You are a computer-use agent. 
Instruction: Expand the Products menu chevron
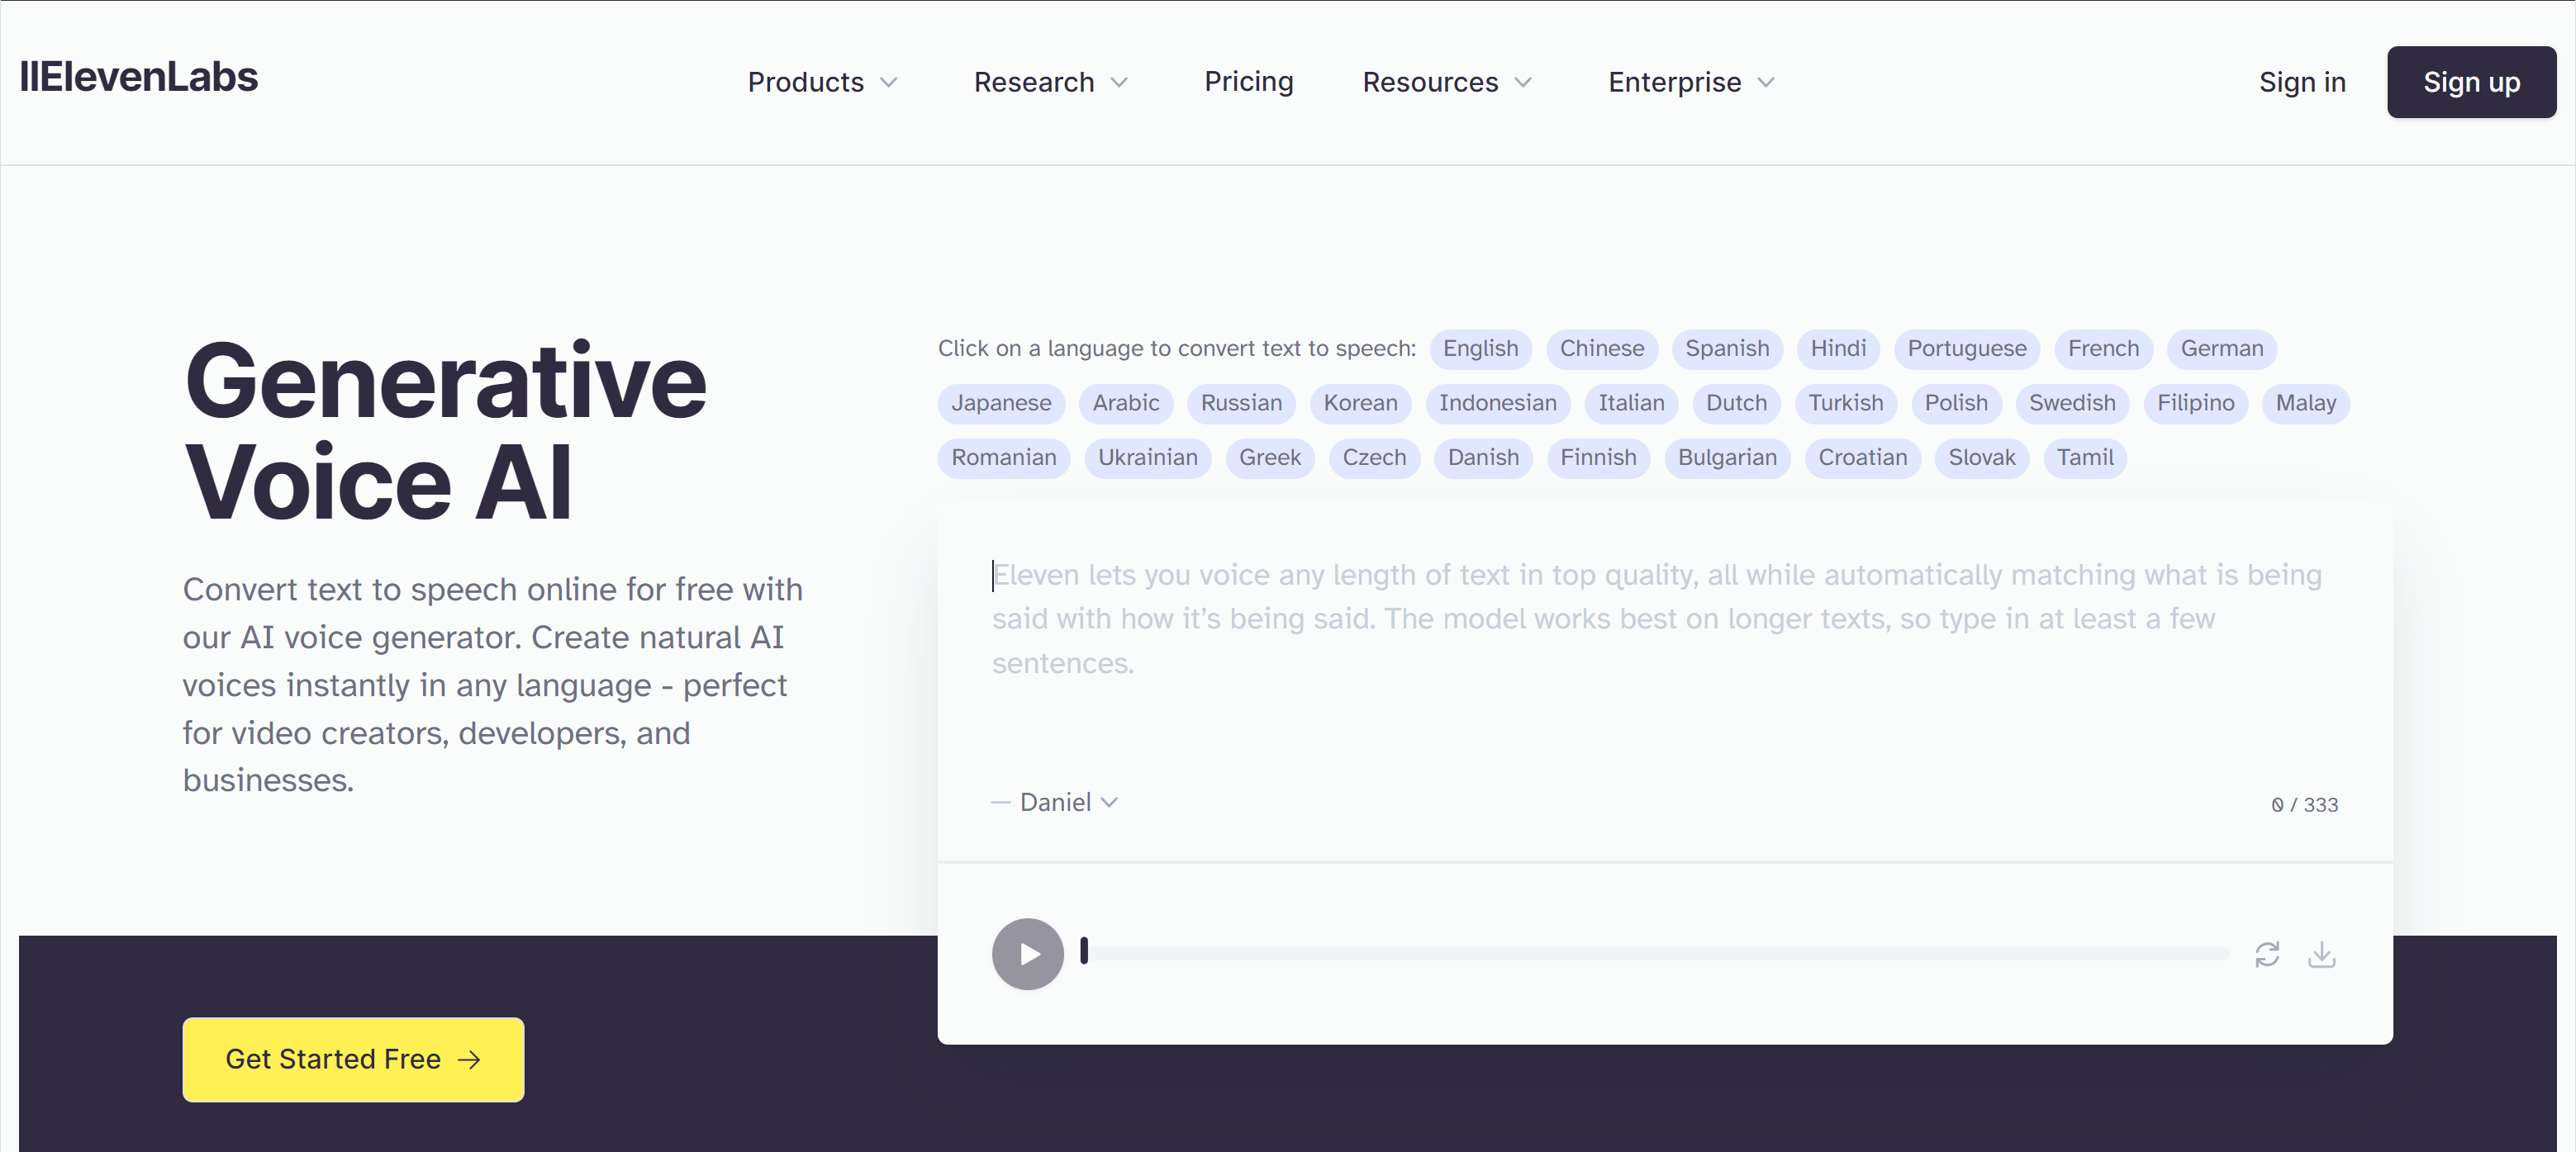(x=888, y=82)
